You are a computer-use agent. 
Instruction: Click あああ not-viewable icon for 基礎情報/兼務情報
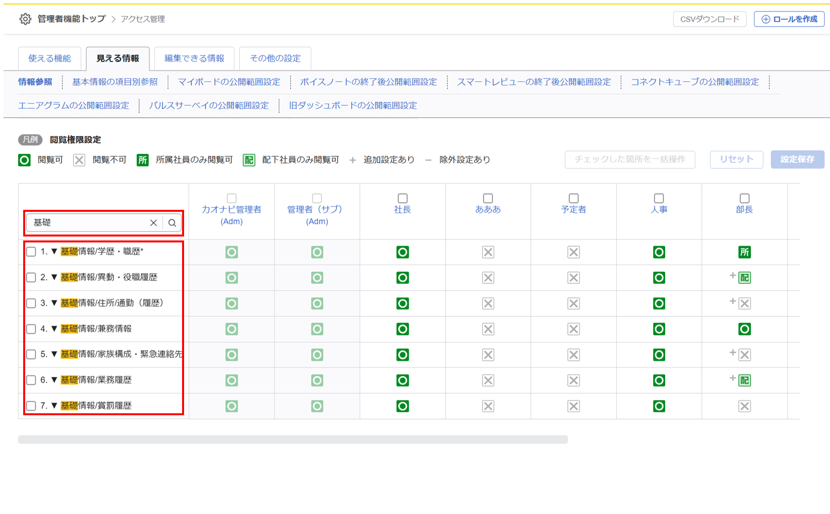point(488,329)
